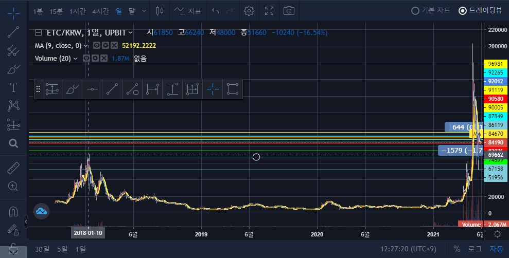Toggle percent scale mode
This screenshot has height=258, width=509.
(x=457, y=249)
